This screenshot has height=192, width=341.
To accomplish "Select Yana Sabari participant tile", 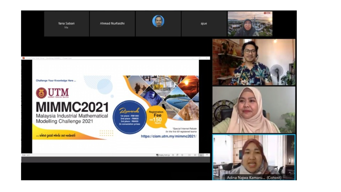I will (x=66, y=24).
